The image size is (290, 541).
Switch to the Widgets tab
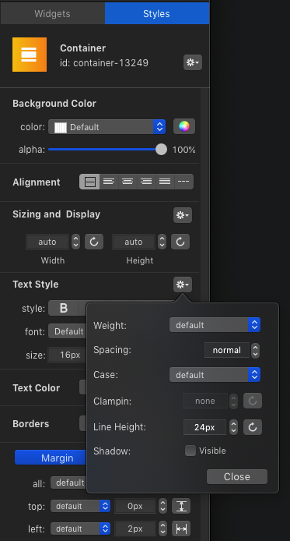pyautogui.click(x=52, y=14)
